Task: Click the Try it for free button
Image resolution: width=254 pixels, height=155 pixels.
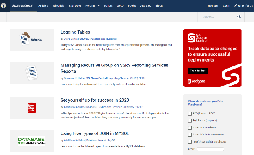Action: pos(198,71)
